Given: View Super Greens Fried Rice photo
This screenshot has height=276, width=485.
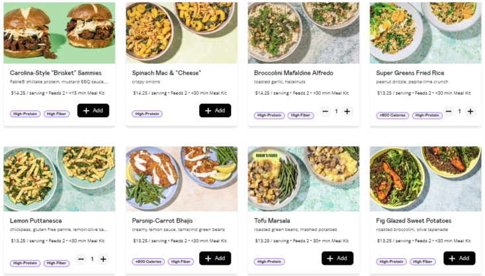Looking at the screenshot, I should pyautogui.click(x=425, y=32).
